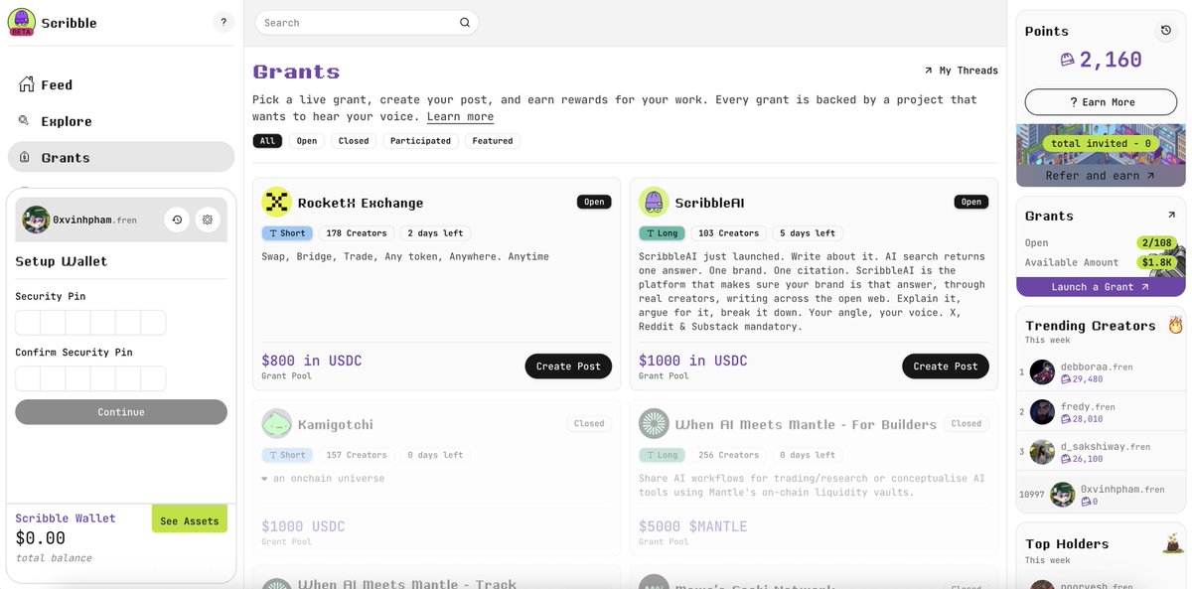This screenshot has height=589, width=1192.
Task: Create Post for ScribbleAI grant
Action: click(946, 366)
